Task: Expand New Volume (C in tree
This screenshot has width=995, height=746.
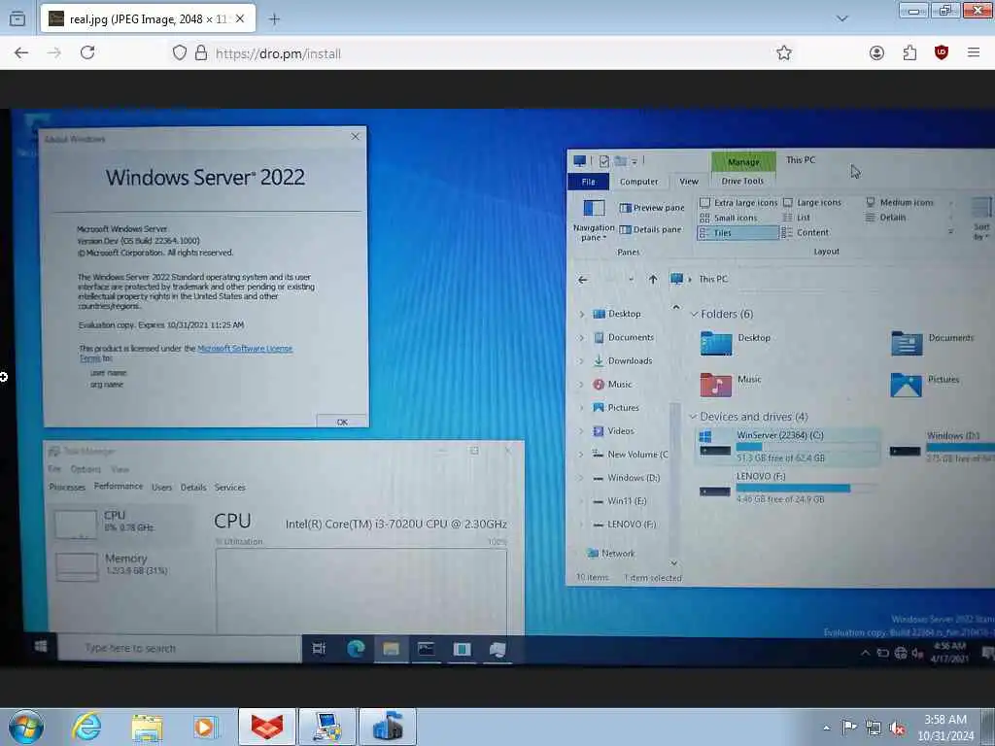Action: 581,455
